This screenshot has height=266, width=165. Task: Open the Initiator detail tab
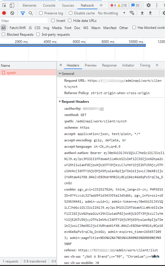click(128, 65)
